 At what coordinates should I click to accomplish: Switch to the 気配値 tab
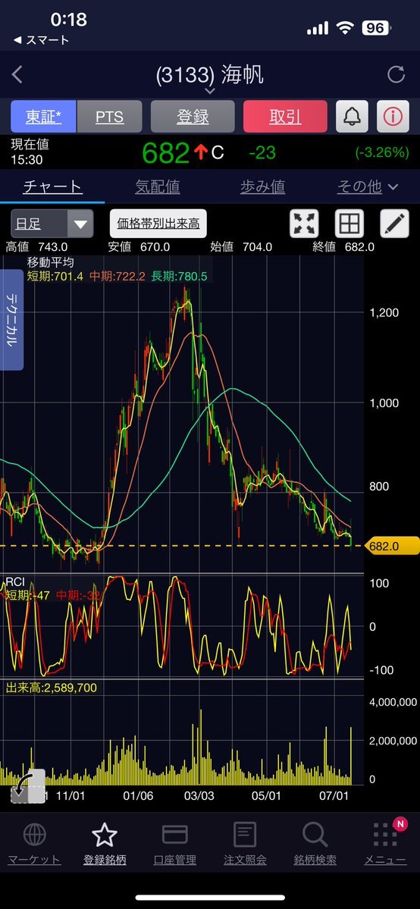[157, 187]
